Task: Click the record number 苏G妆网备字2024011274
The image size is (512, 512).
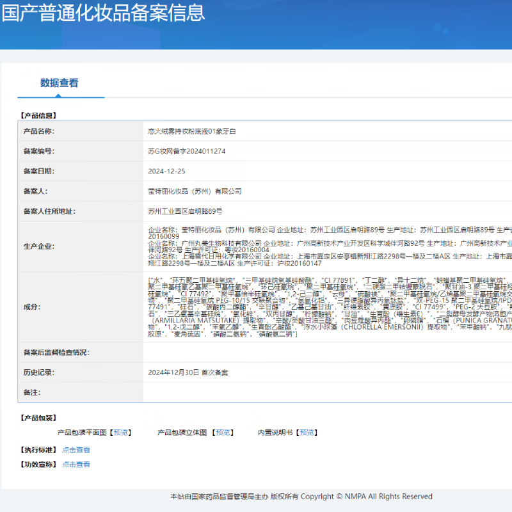Action: tap(186, 152)
